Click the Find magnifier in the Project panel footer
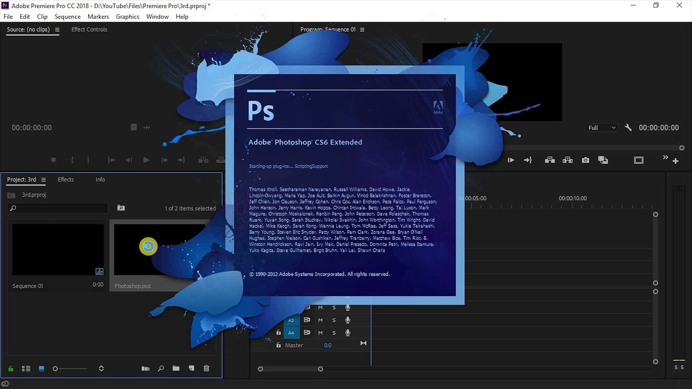Screen dimensions: 692x389 click(161, 368)
